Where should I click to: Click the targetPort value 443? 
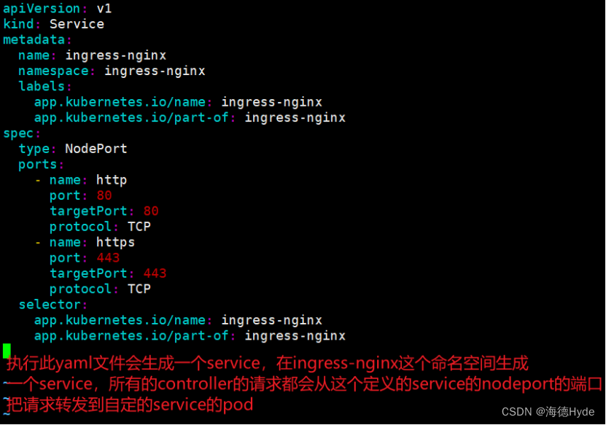click(155, 273)
